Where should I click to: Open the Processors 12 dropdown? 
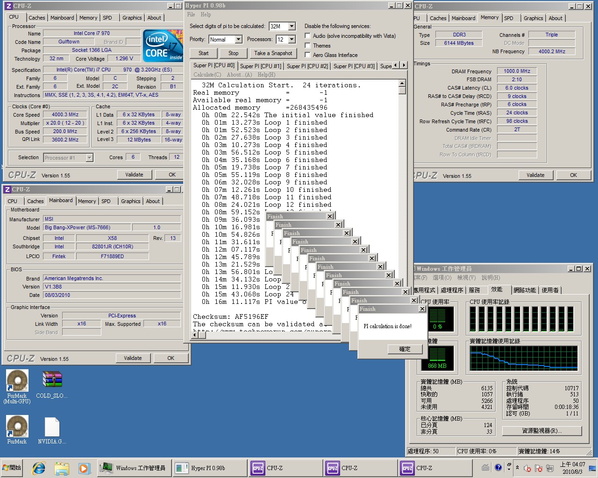(x=292, y=40)
